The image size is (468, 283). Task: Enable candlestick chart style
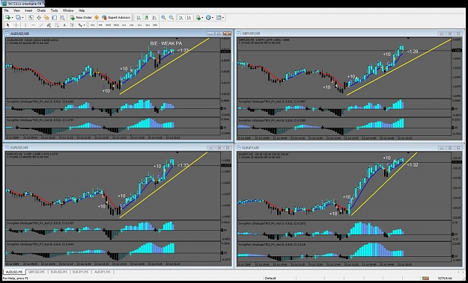(x=147, y=18)
